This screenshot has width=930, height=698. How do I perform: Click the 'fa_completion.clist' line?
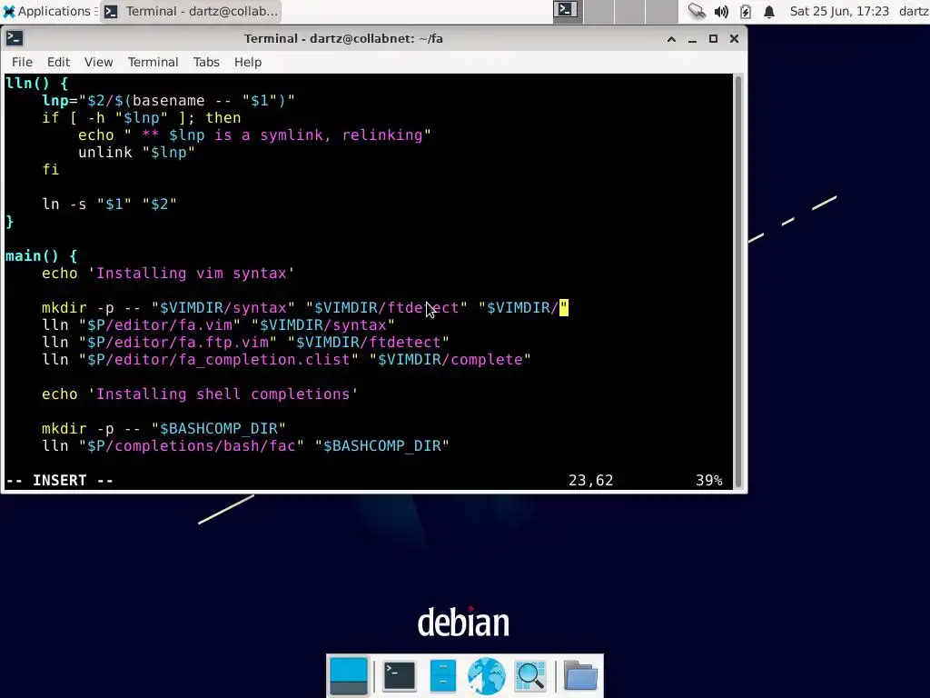point(286,359)
